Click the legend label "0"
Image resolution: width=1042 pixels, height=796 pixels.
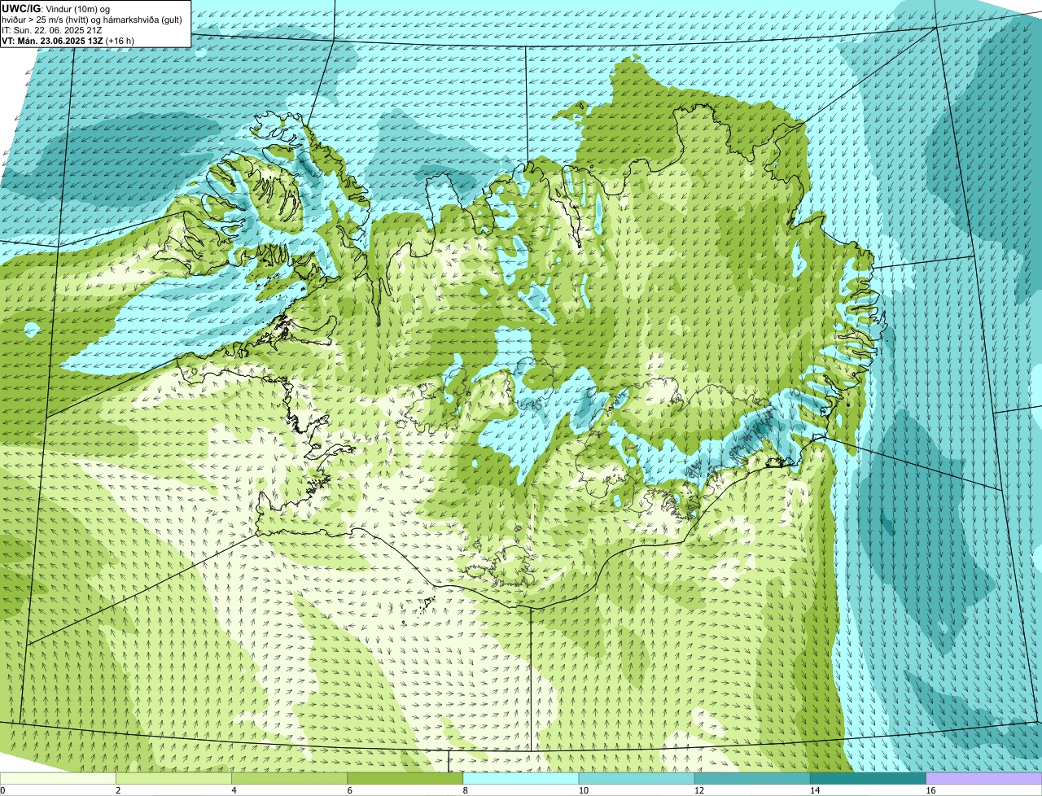(3, 790)
